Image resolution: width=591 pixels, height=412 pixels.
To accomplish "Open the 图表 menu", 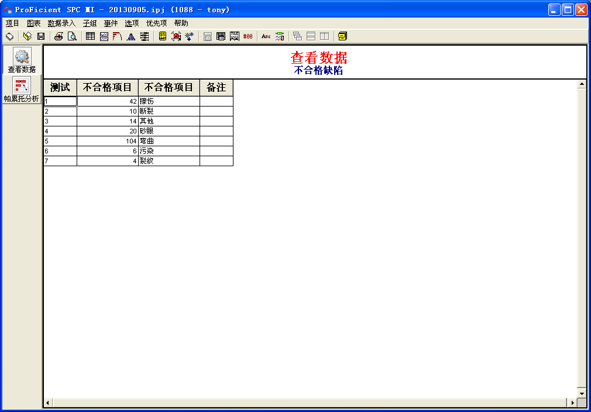I will [33, 23].
